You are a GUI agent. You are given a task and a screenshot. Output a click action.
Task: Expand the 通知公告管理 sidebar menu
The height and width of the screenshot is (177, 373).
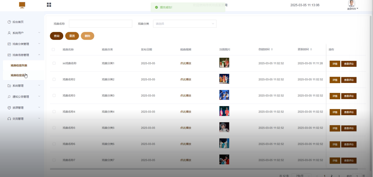click(x=39, y=97)
